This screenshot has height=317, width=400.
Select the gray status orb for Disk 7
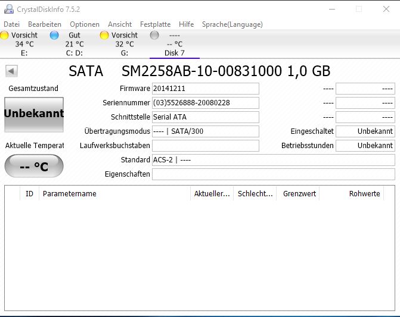[154, 35]
